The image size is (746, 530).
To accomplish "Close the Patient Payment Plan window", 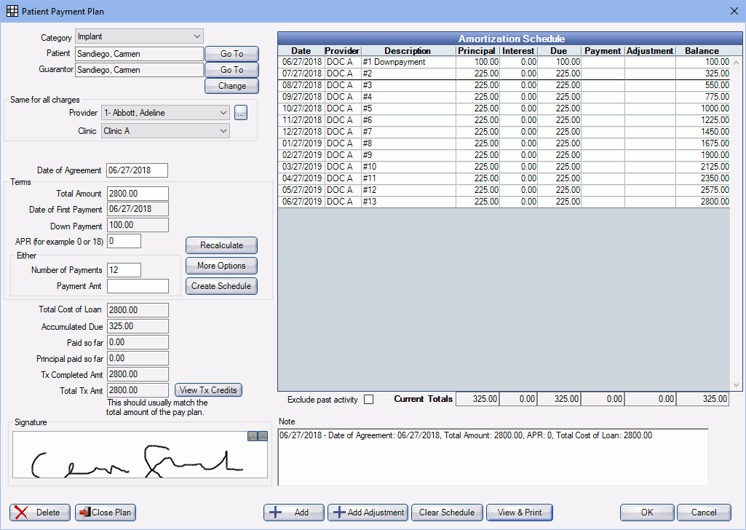I will (x=734, y=11).
